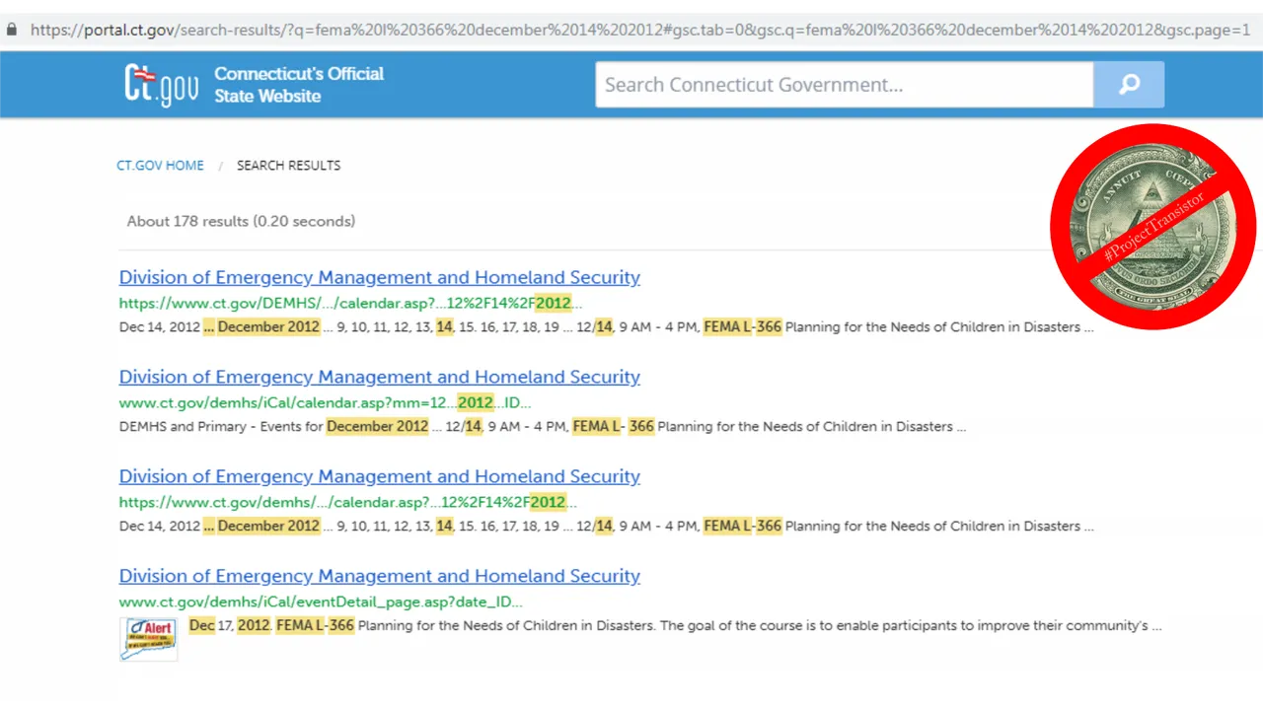Click "About 178 results (0.20 seconds)" text
Viewport: 1263px width, 710px height.
point(241,221)
